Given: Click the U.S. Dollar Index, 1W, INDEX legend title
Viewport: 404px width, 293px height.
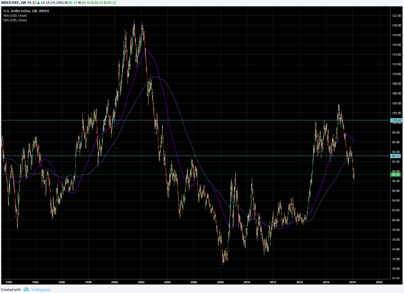Looking at the screenshot, I should 26,11.
